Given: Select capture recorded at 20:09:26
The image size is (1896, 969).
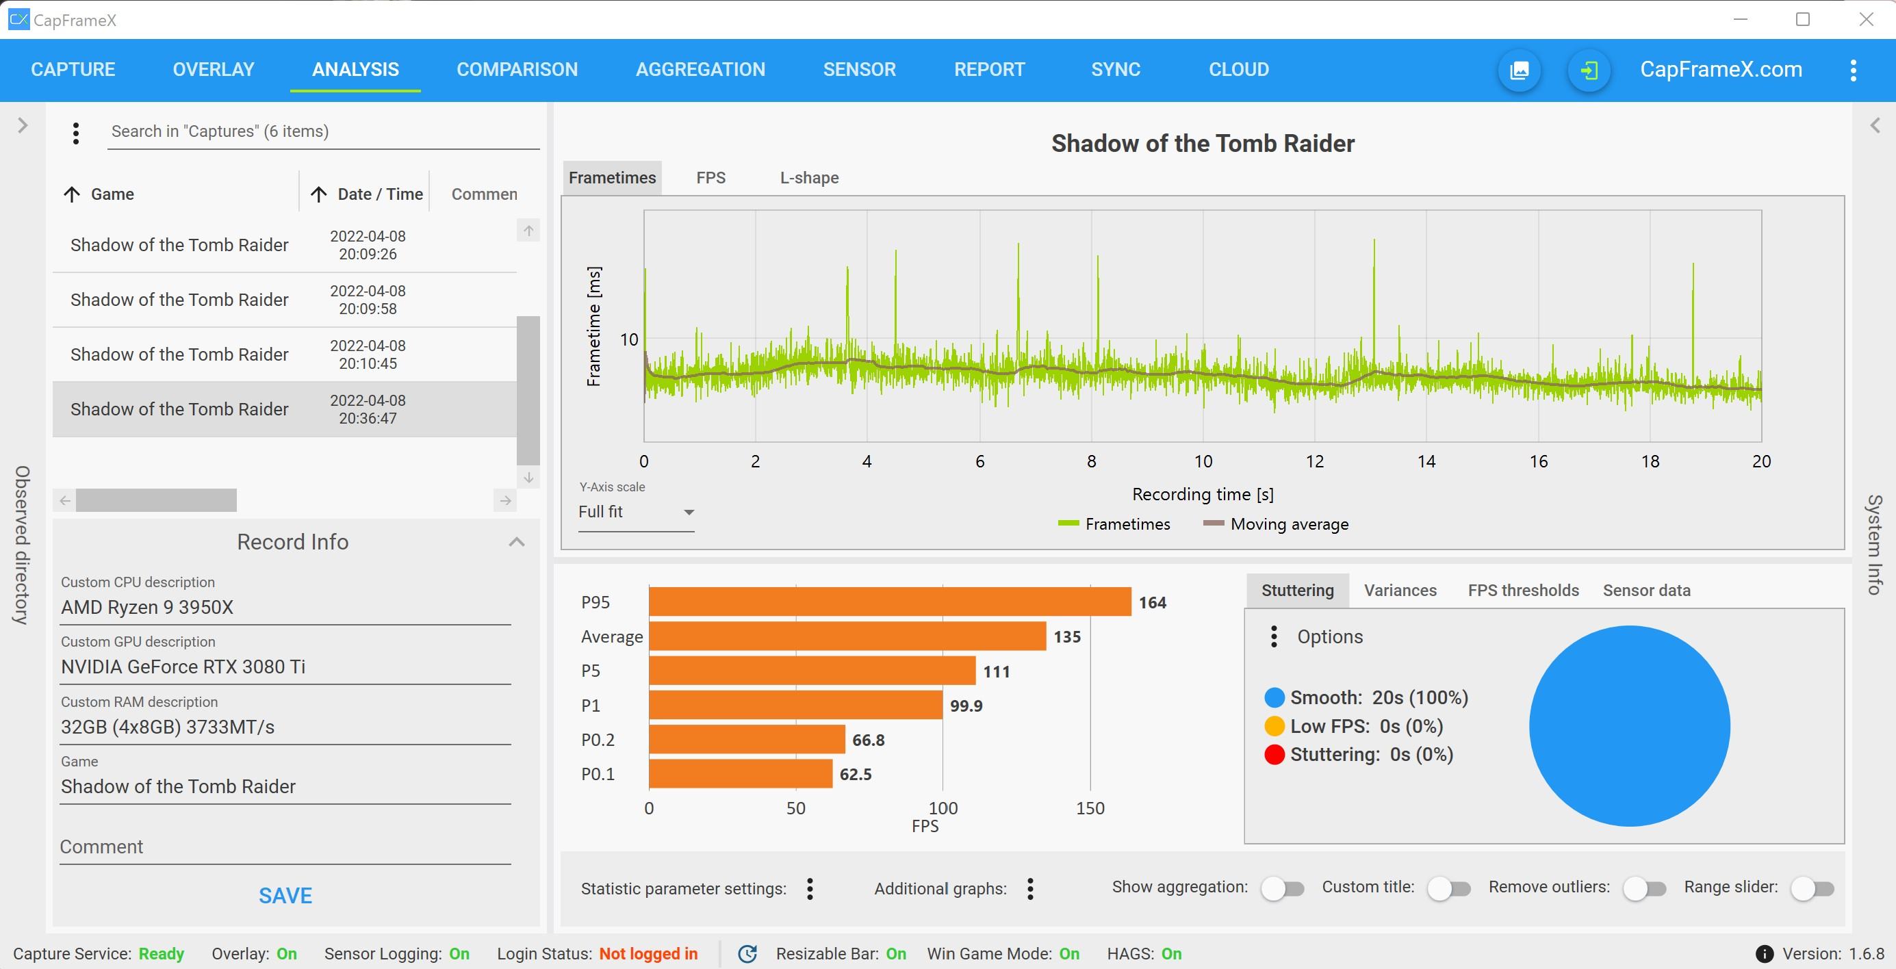Looking at the screenshot, I should pos(284,246).
